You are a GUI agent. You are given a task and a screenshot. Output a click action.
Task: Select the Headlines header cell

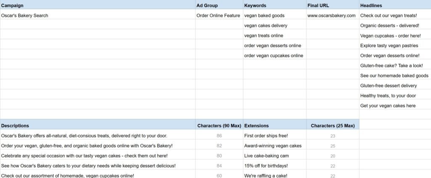[395, 5]
